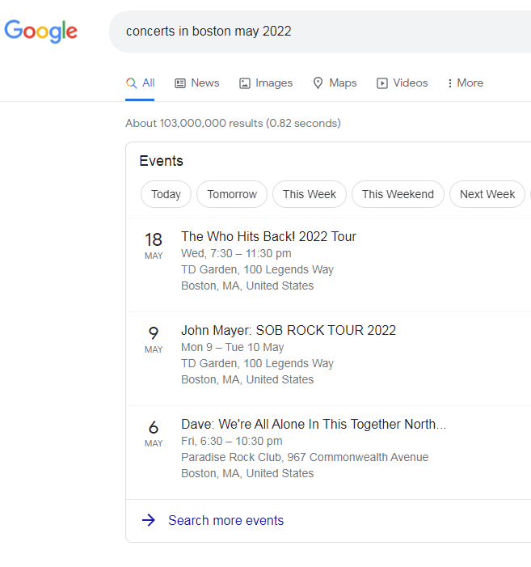The image size is (531, 567).
Task: Open The Who Hits Back! 2022 Tour event
Action: tap(268, 236)
